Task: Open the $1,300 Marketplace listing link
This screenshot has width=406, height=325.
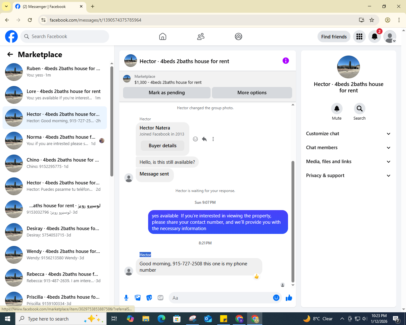Action: [168, 82]
